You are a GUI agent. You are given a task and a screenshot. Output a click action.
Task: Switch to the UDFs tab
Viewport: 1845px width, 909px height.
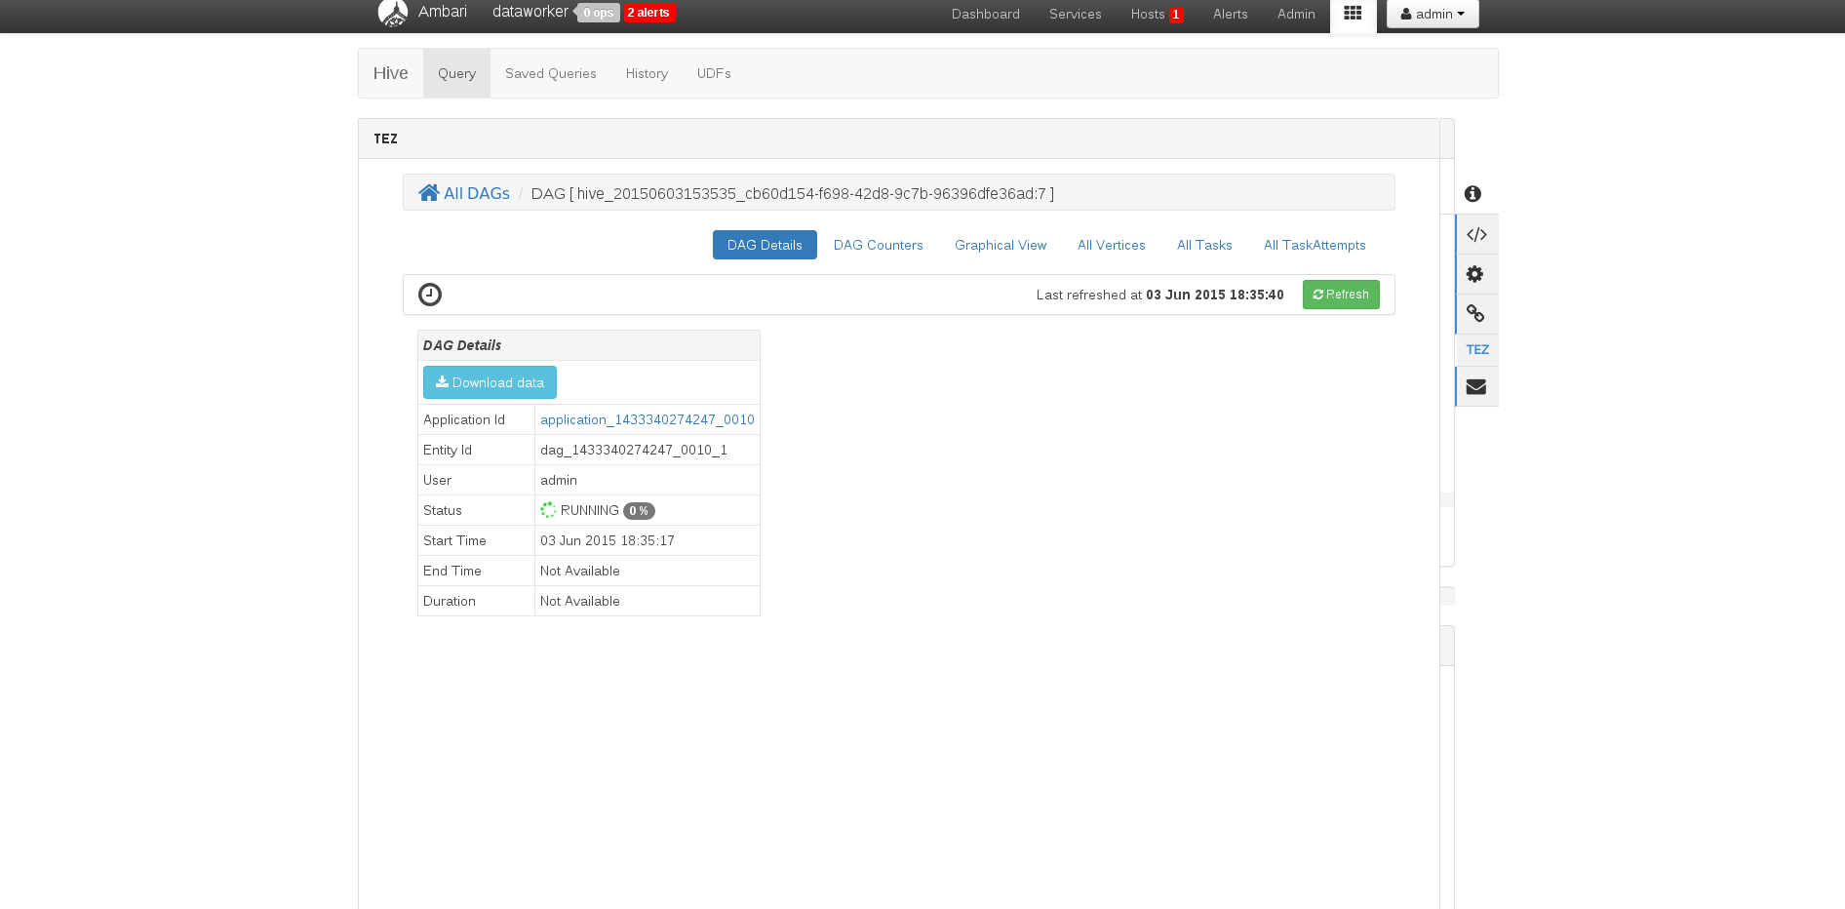pos(714,73)
